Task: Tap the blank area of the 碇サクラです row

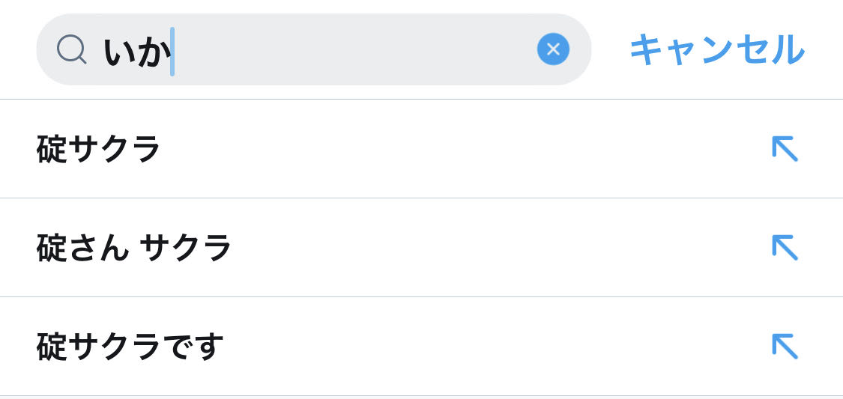Action: pyautogui.click(x=487, y=347)
